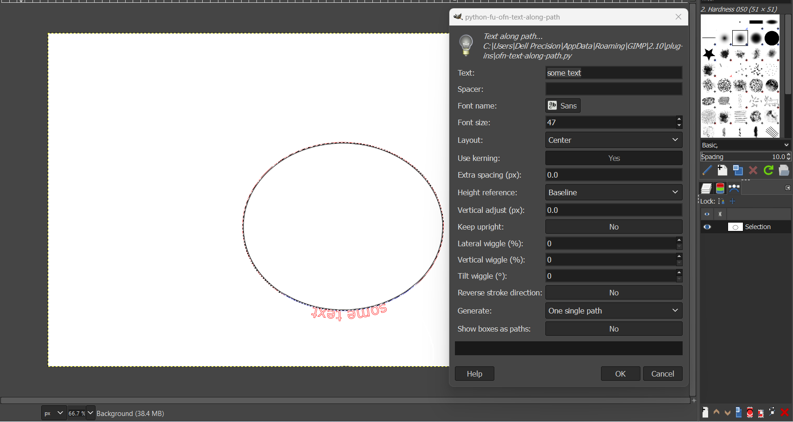Switch to the Paths dock tab
This screenshot has width=793, height=422.
[734, 188]
